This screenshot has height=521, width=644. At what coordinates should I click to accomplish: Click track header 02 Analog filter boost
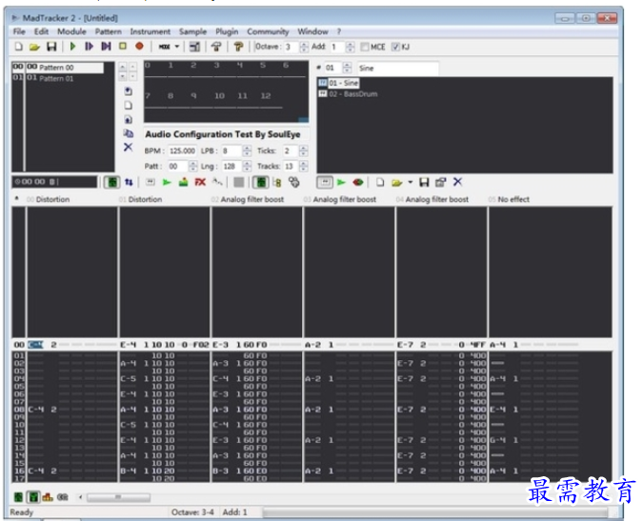tap(248, 199)
